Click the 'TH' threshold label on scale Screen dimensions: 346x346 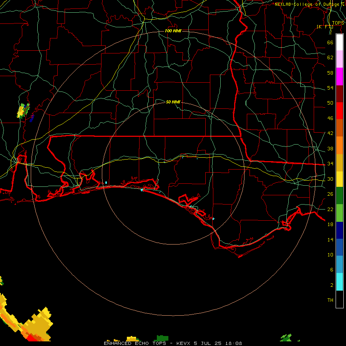click(x=330, y=300)
